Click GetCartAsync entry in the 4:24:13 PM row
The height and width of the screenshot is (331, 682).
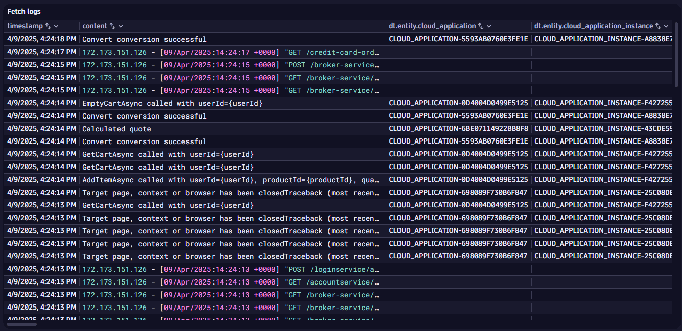(232, 205)
